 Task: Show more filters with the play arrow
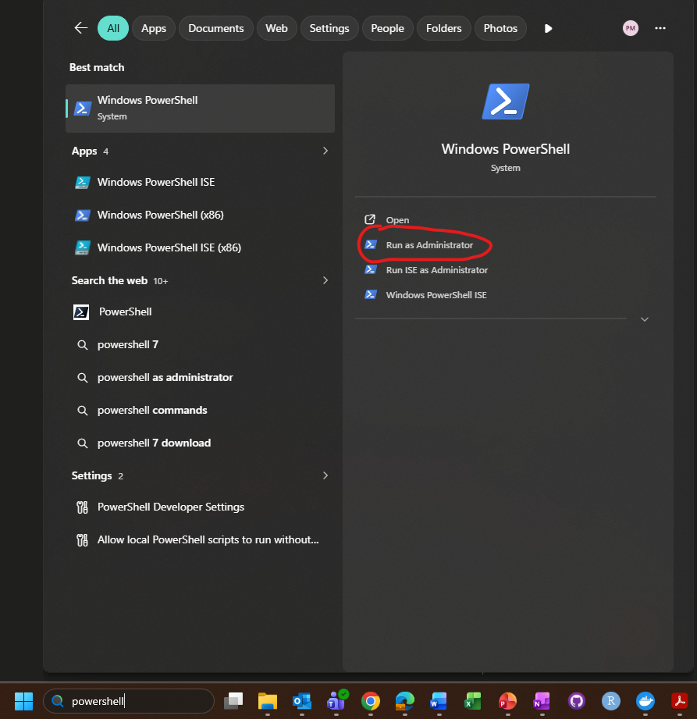(x=548, y=28)
